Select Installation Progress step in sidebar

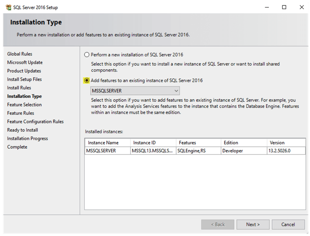point(28,139)
